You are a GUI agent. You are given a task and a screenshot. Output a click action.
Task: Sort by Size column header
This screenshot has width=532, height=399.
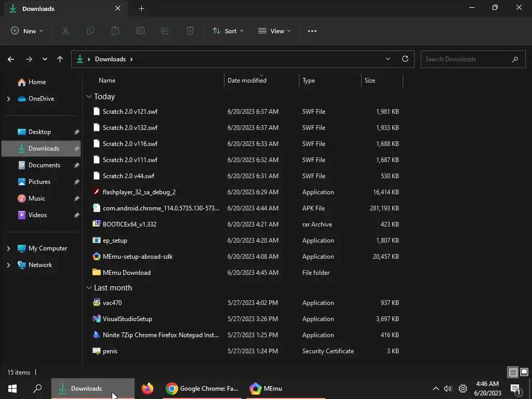382,81
